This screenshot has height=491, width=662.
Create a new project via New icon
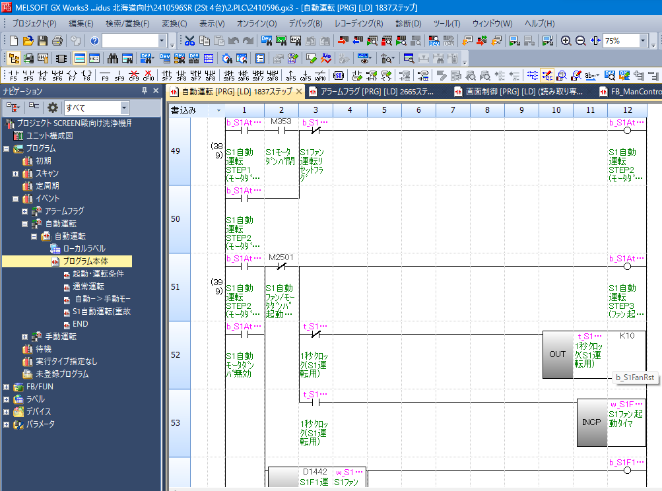click(x=13, y=40)
